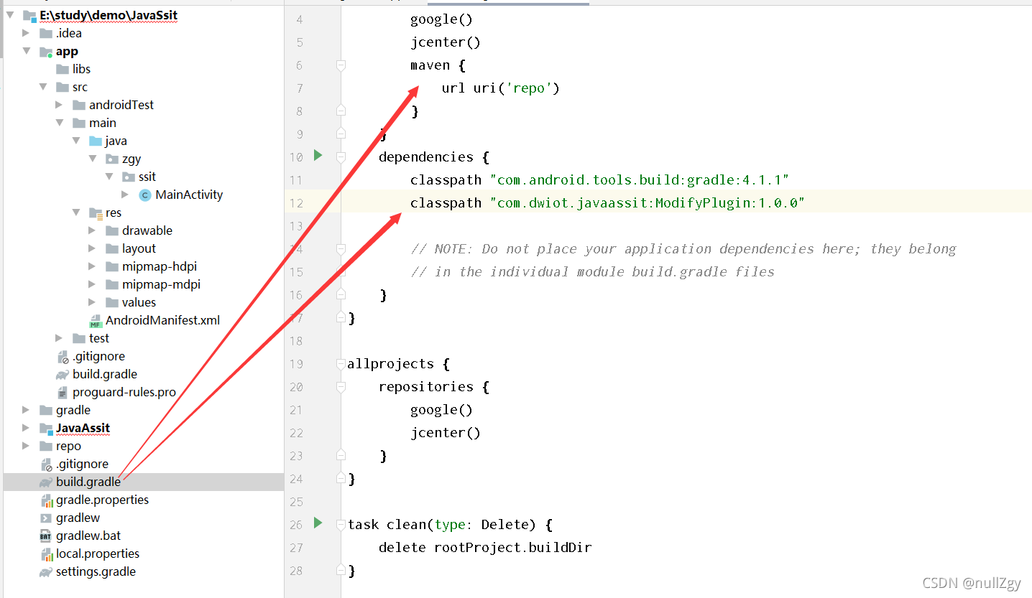Collapse the src folder arrow
1032x598 pixels.
pos(42,87)
